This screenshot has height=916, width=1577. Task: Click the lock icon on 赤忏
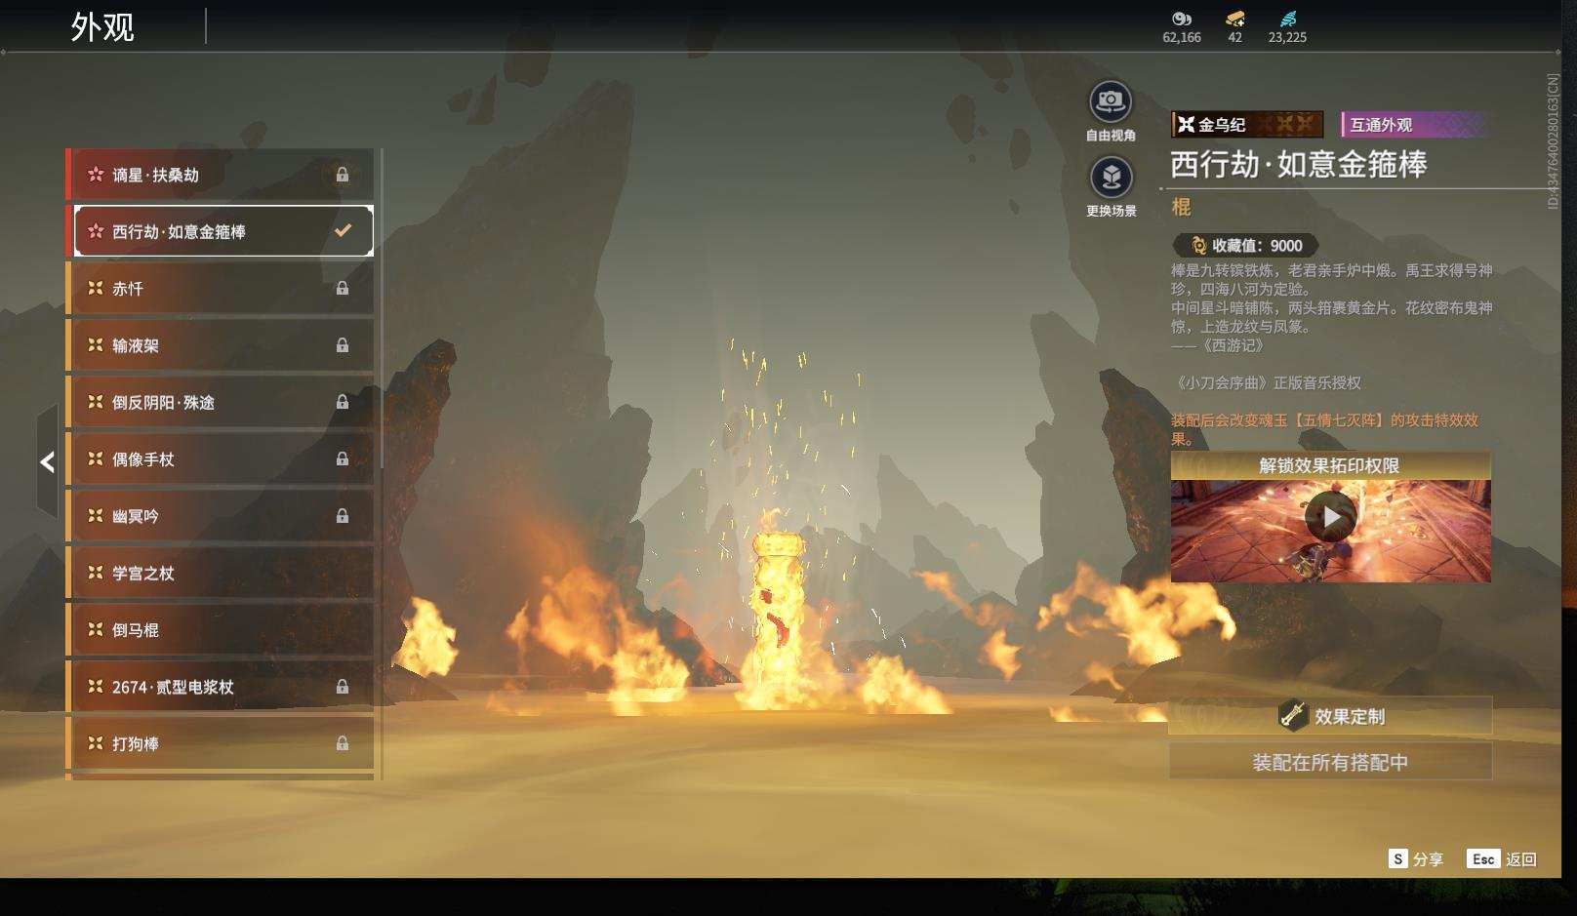(343, 289)
